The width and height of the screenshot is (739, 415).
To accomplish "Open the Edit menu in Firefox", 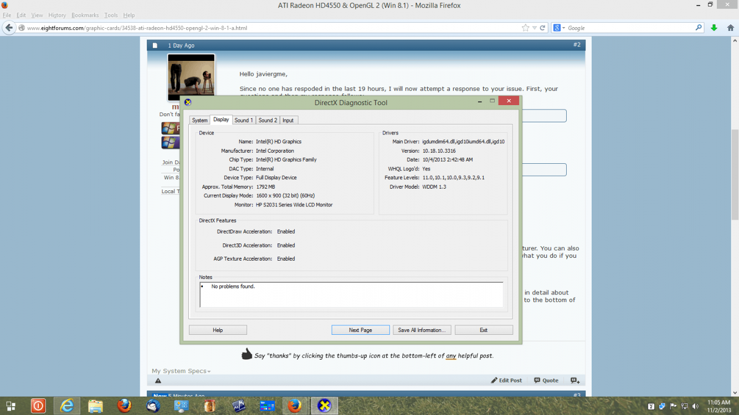I will tap(21, 15).
